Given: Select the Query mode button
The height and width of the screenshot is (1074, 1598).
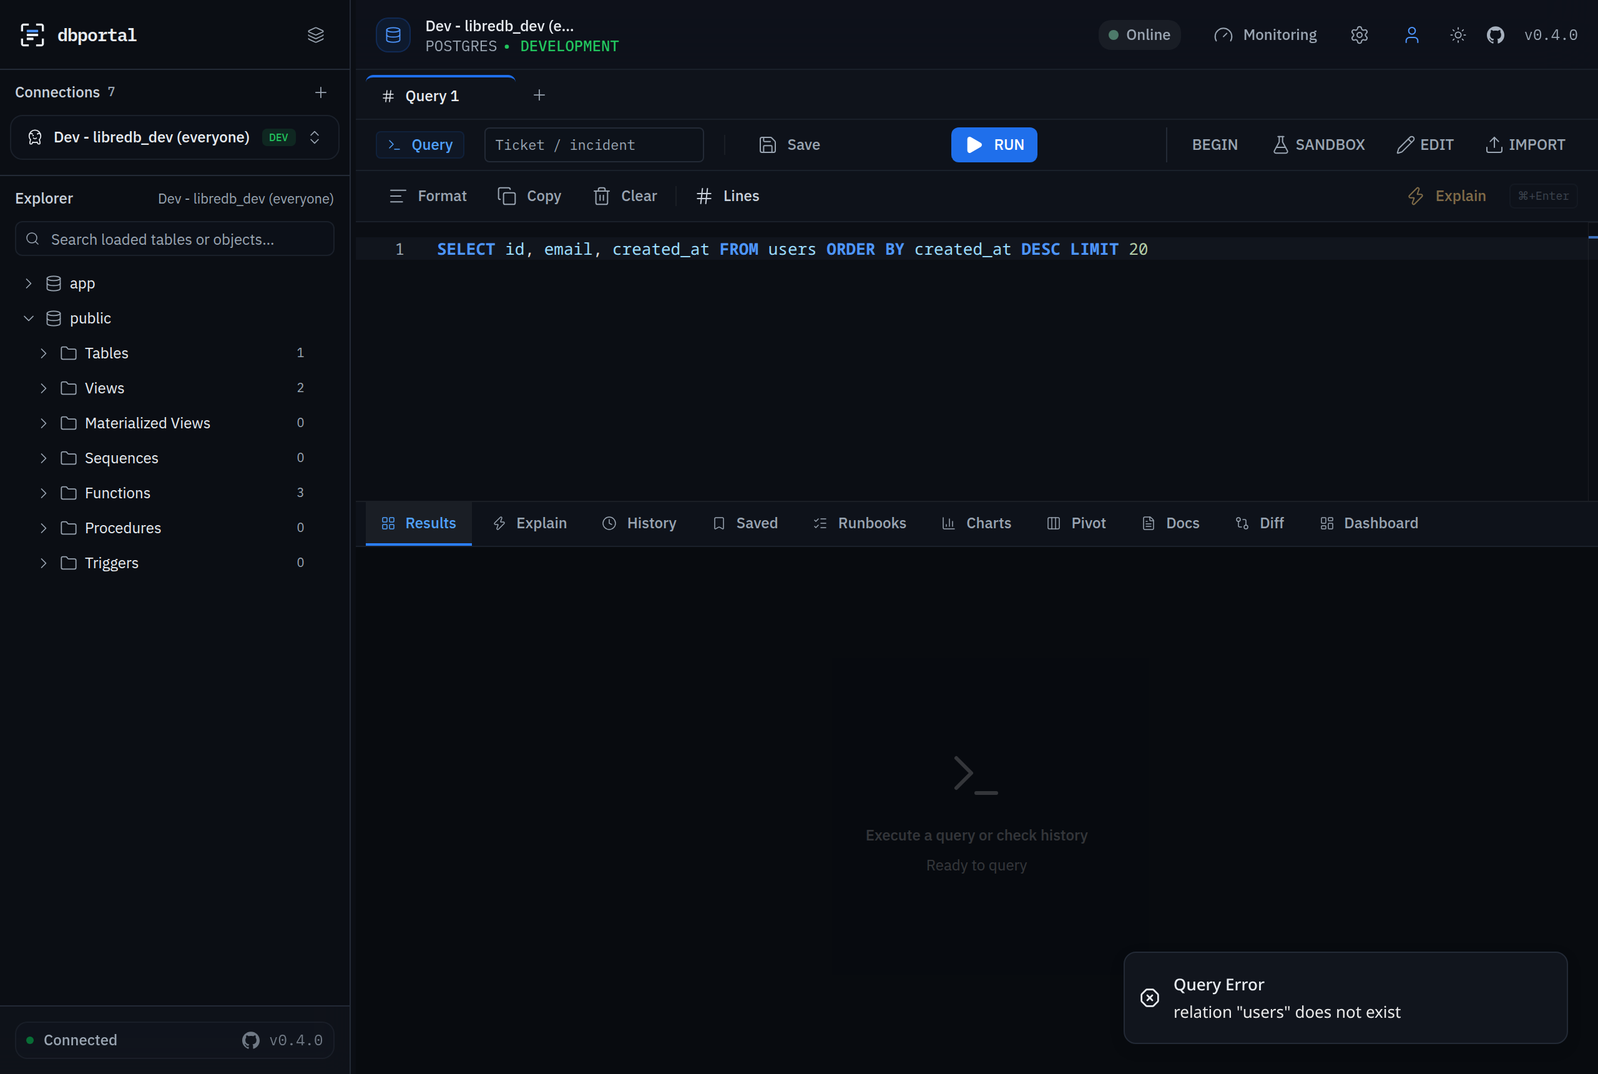Looking at the screenshot, I should click(x=419, y=144).
